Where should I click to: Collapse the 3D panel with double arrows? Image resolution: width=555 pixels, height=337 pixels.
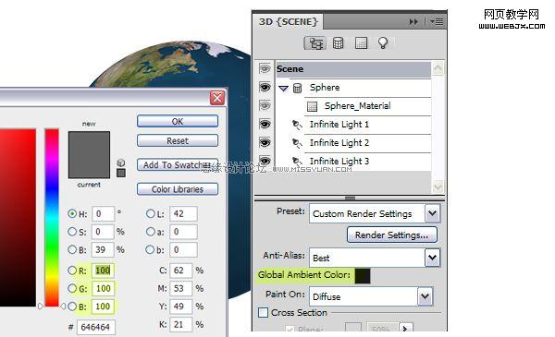(x=413, y=22)
